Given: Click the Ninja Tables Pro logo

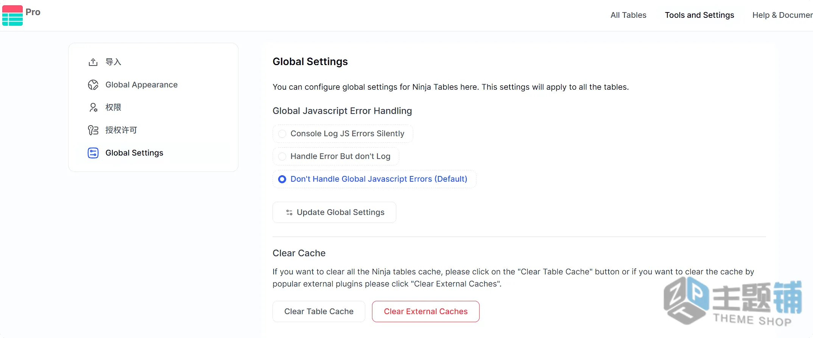Looking at the screenshot, I should [x=12, y=16].
